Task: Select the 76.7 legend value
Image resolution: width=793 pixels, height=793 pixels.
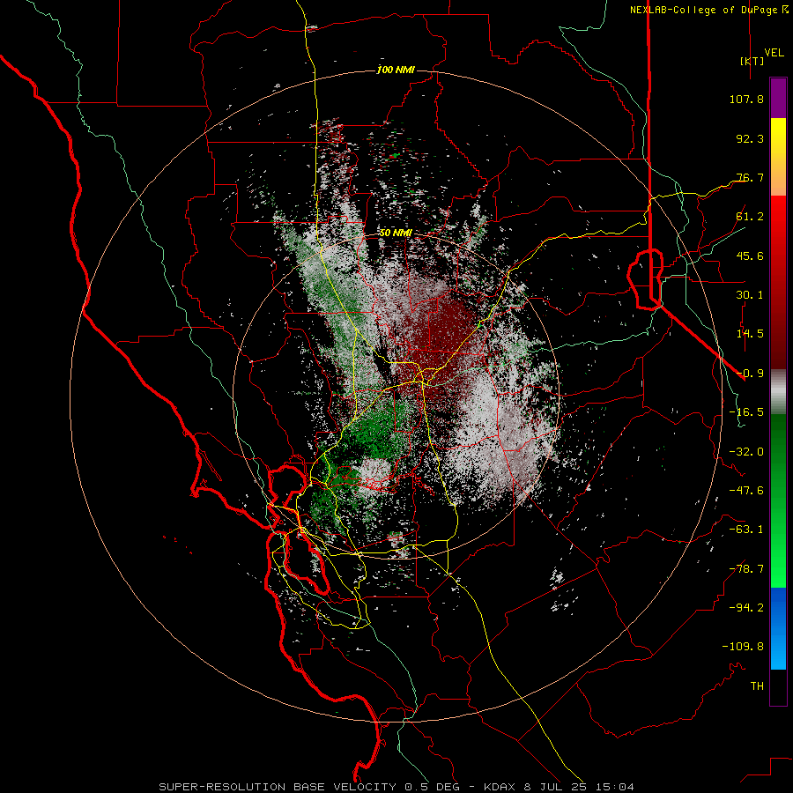Action: [750, 177]
